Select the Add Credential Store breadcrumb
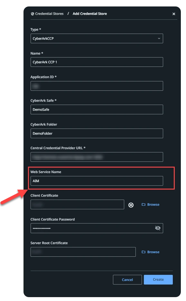The image size is (186, 301). pos(90,14)
